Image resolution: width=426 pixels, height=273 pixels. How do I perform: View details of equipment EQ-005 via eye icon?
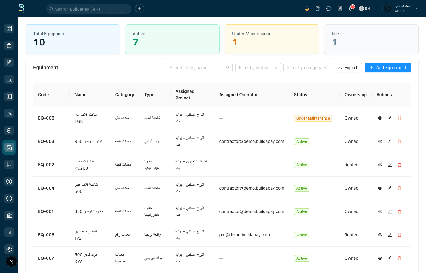point(380,118)
